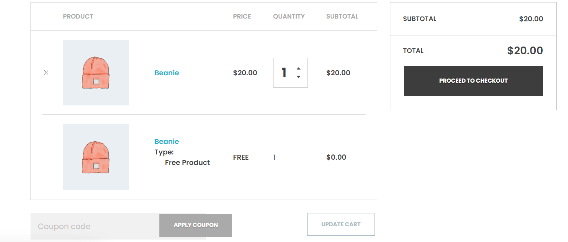Image resolution: width=568 pixels, height=242 pixels.
Task: Click the large TOTAL $20.00 amount
Action: click(525, 50)
